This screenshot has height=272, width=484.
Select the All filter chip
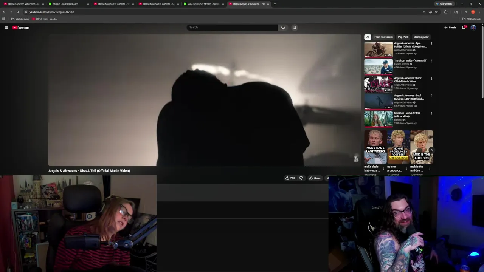[x=368, y=37]
